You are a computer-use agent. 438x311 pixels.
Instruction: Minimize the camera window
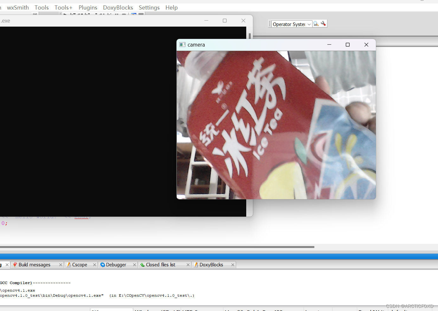(329, 45)
